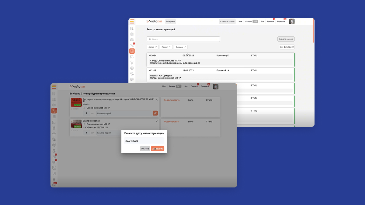
Task: Click the circled R icon in front sidebar
Action: 54,133
